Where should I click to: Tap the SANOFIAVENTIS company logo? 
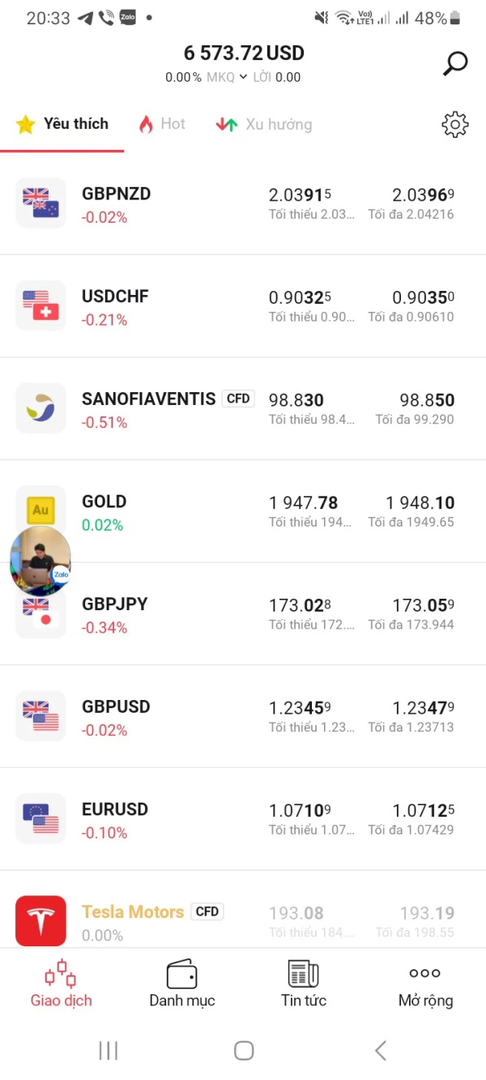(40, 408)
